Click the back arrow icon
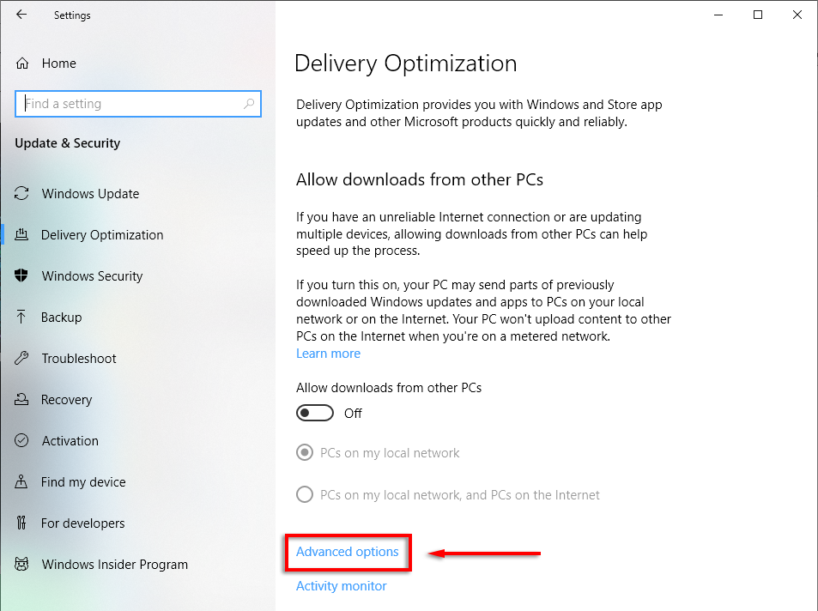Screen dimensions: 818x611 coord(21,15)
